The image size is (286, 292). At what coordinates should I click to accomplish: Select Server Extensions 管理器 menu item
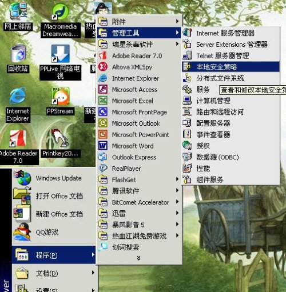231,44
